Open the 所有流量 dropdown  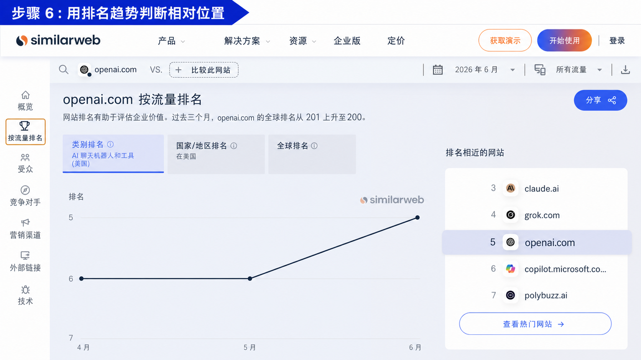pos(579,70)
